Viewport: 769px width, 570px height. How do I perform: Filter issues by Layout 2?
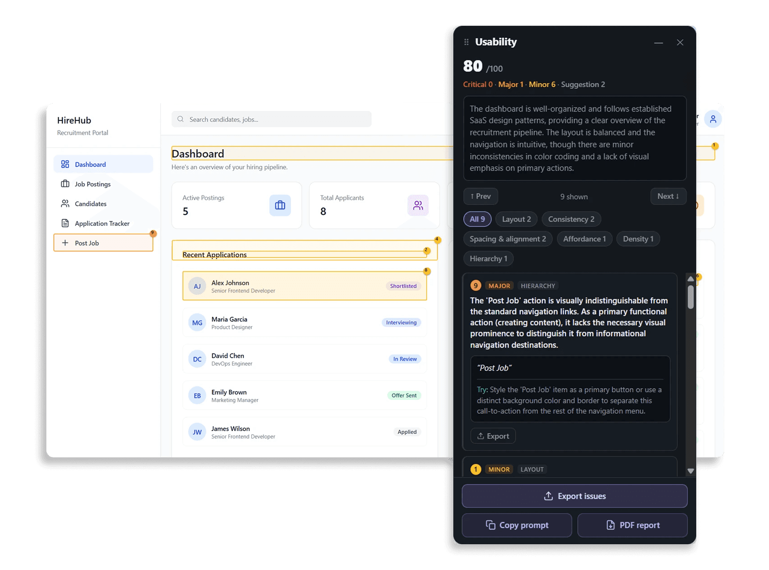pyautogui.click(x=517, y=219)
